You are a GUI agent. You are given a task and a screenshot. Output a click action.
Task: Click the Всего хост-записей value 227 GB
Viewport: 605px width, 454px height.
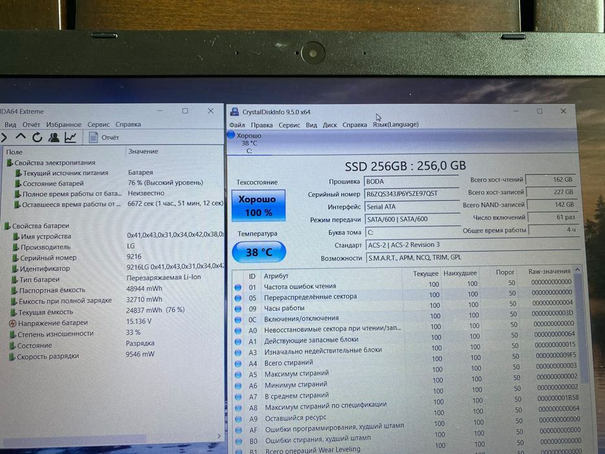point(552,192)
